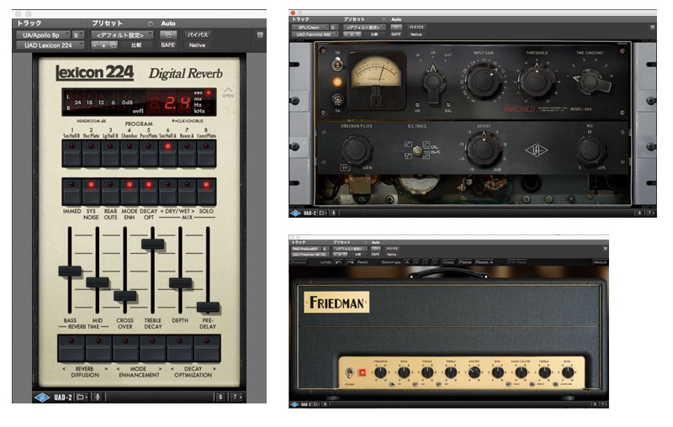Click the Friedman PRESENCE knob
Image resolution: width=673 pixels, height=427 pixels.
click(x=380, y=372)
